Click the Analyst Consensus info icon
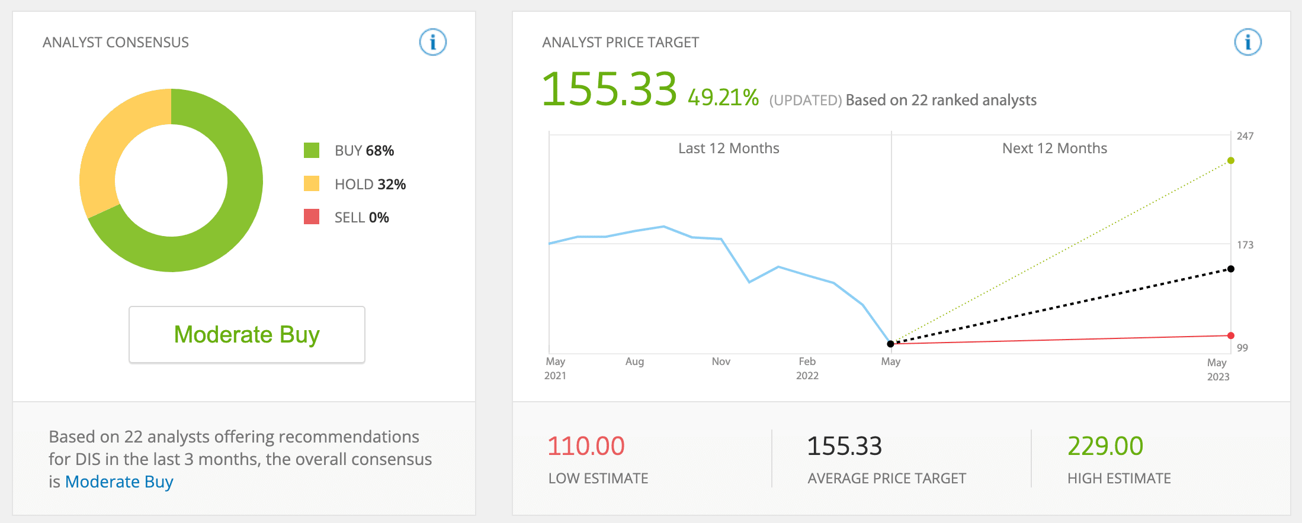 click(432, 42)
